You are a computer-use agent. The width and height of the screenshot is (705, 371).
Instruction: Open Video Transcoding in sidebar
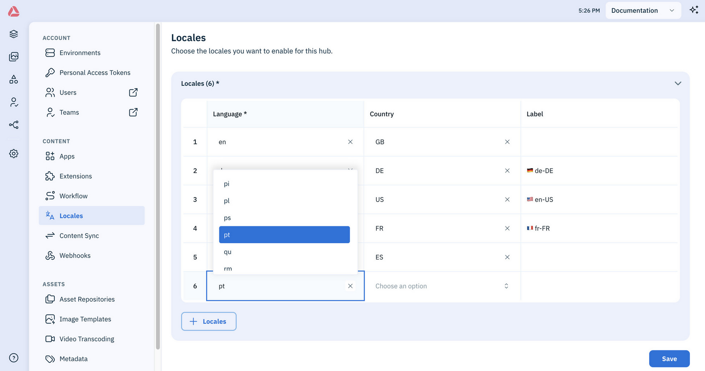[x=91, y=339]
